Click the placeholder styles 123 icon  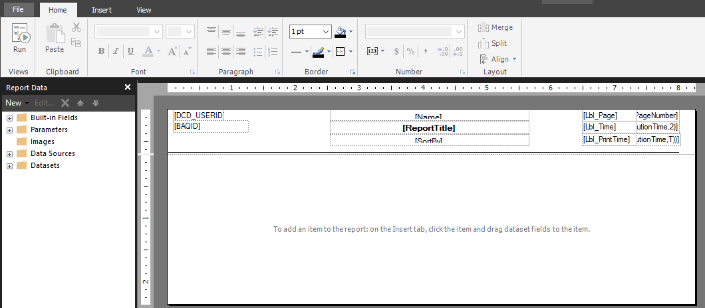(x=372, y=51)
